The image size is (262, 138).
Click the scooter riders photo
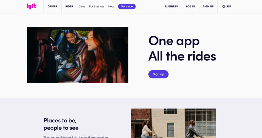174,123
